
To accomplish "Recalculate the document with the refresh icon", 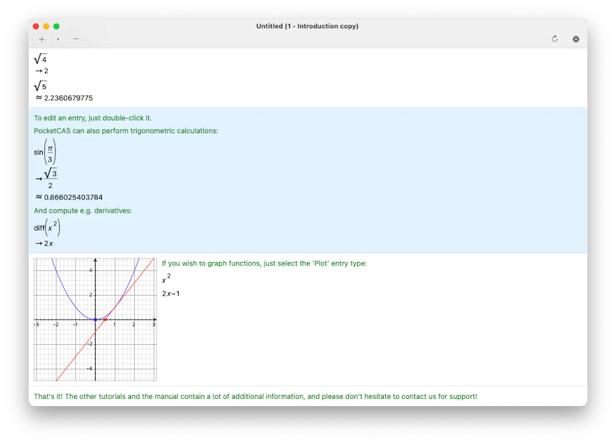I will 554,38.
